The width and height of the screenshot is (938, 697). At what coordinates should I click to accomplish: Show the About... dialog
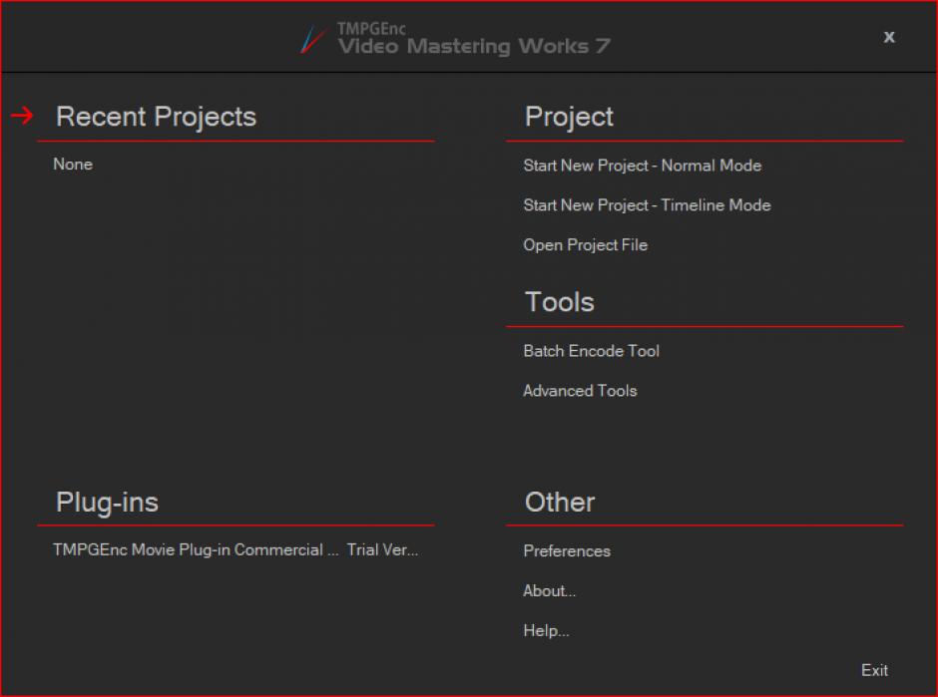click(x=549, y=591)
